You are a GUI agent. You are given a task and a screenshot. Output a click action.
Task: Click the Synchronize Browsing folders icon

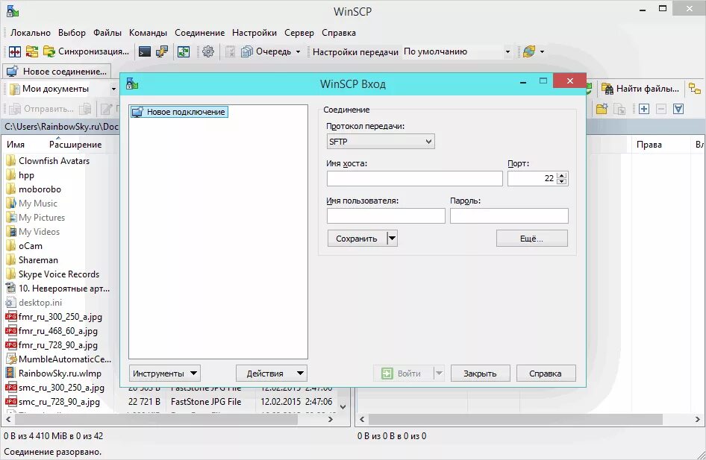(31, 51)
